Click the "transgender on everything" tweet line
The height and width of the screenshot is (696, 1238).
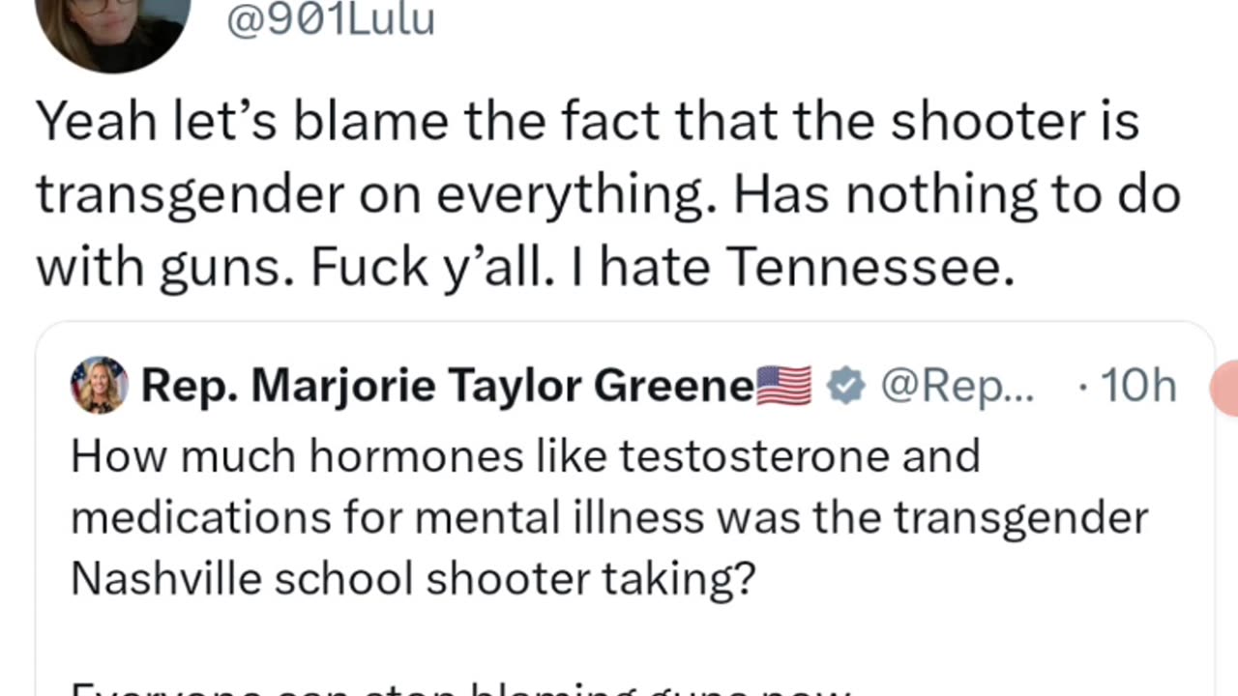click(x=377, y=195)
